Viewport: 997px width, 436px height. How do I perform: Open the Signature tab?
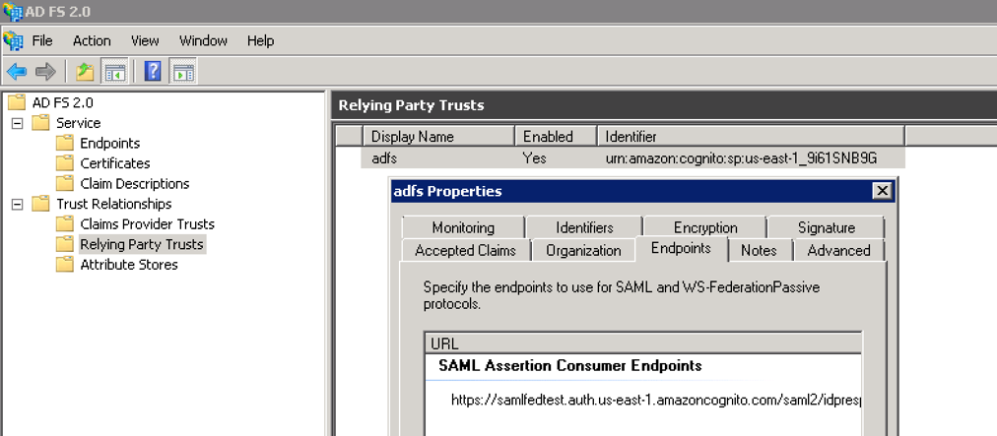(826, 227)
